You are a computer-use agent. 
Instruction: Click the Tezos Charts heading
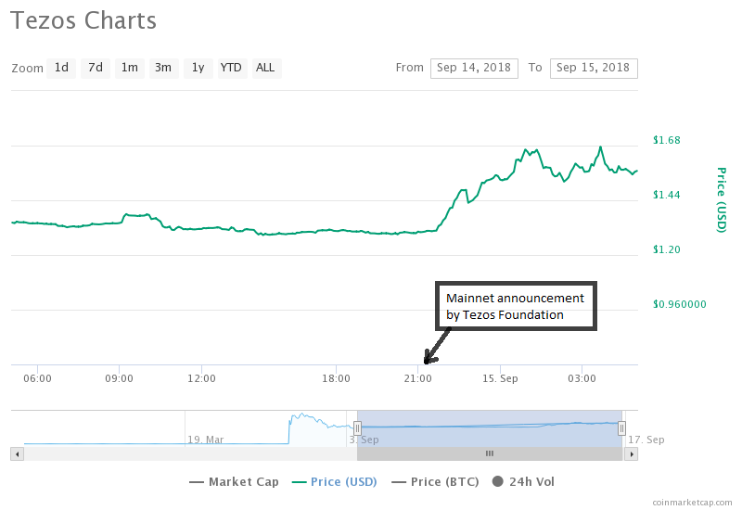(83, 20)
